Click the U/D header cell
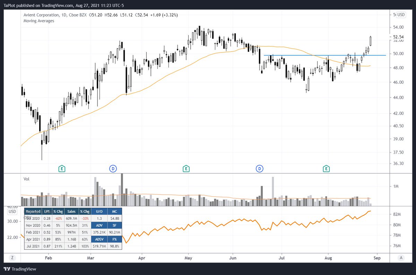Viewport: 416px width, 275px height. [x=99, y=211]
